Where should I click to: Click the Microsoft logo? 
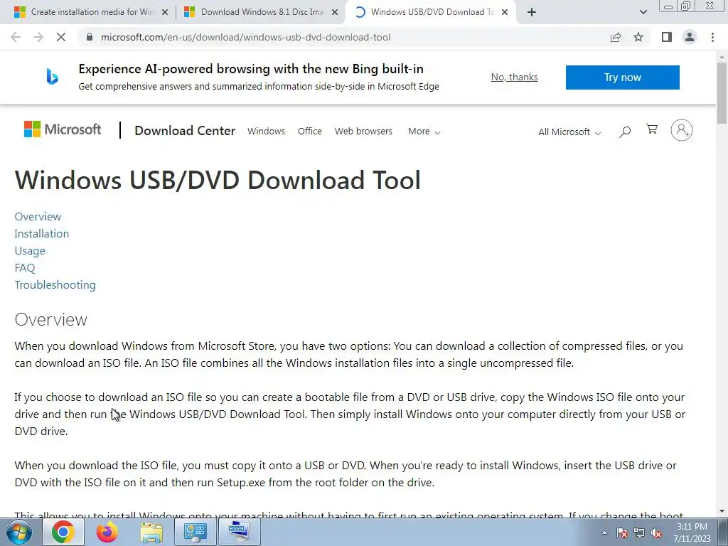click(63, 129)
